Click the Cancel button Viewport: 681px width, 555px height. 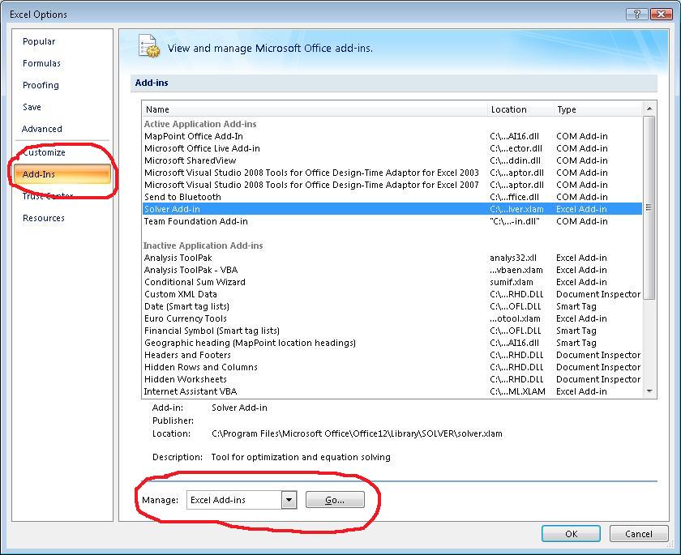click(x=639, y=534)
